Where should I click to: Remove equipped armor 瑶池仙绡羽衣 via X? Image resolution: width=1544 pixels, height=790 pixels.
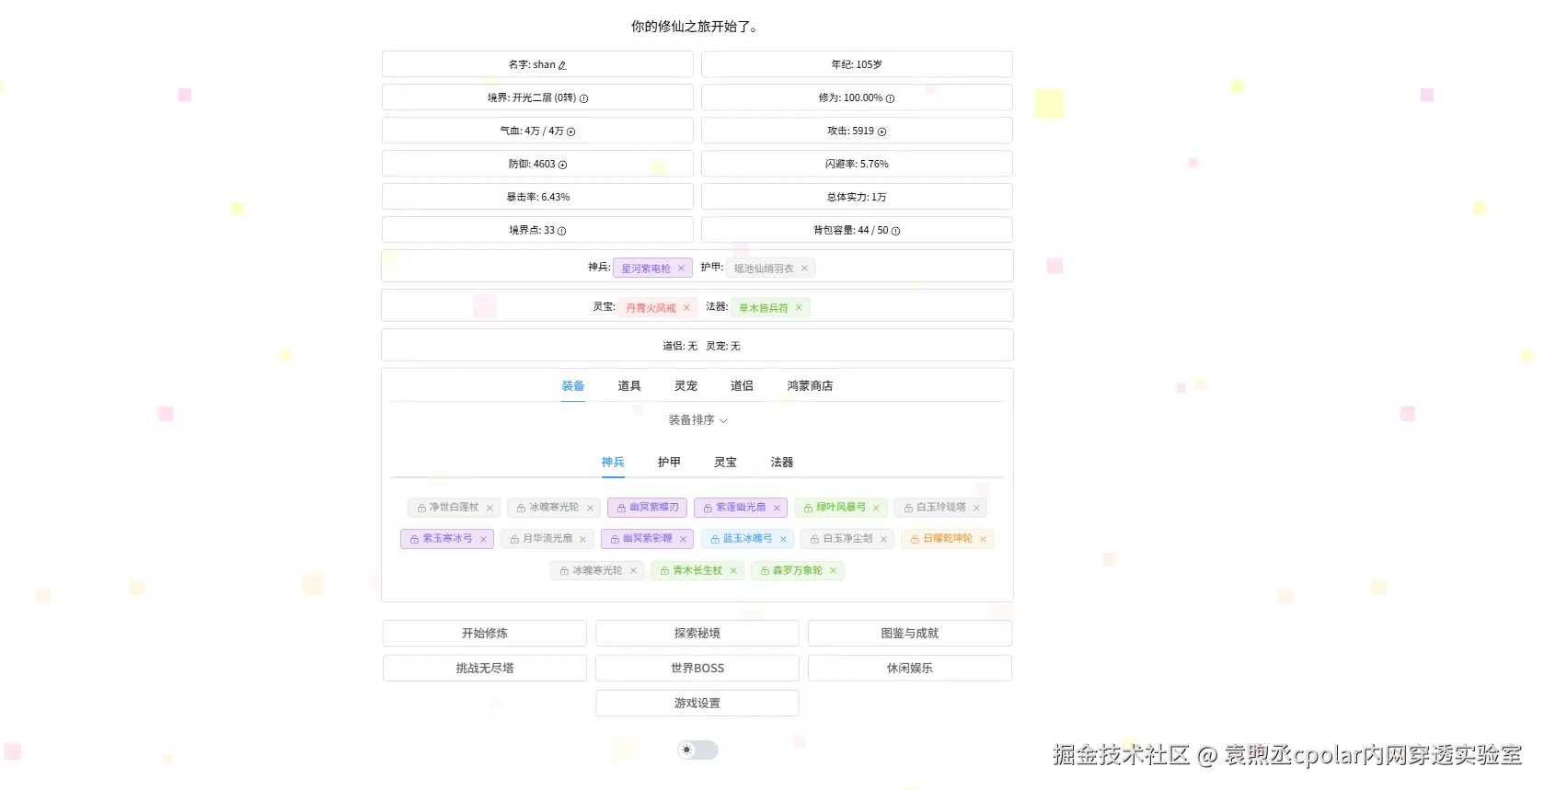pos(804,269)
